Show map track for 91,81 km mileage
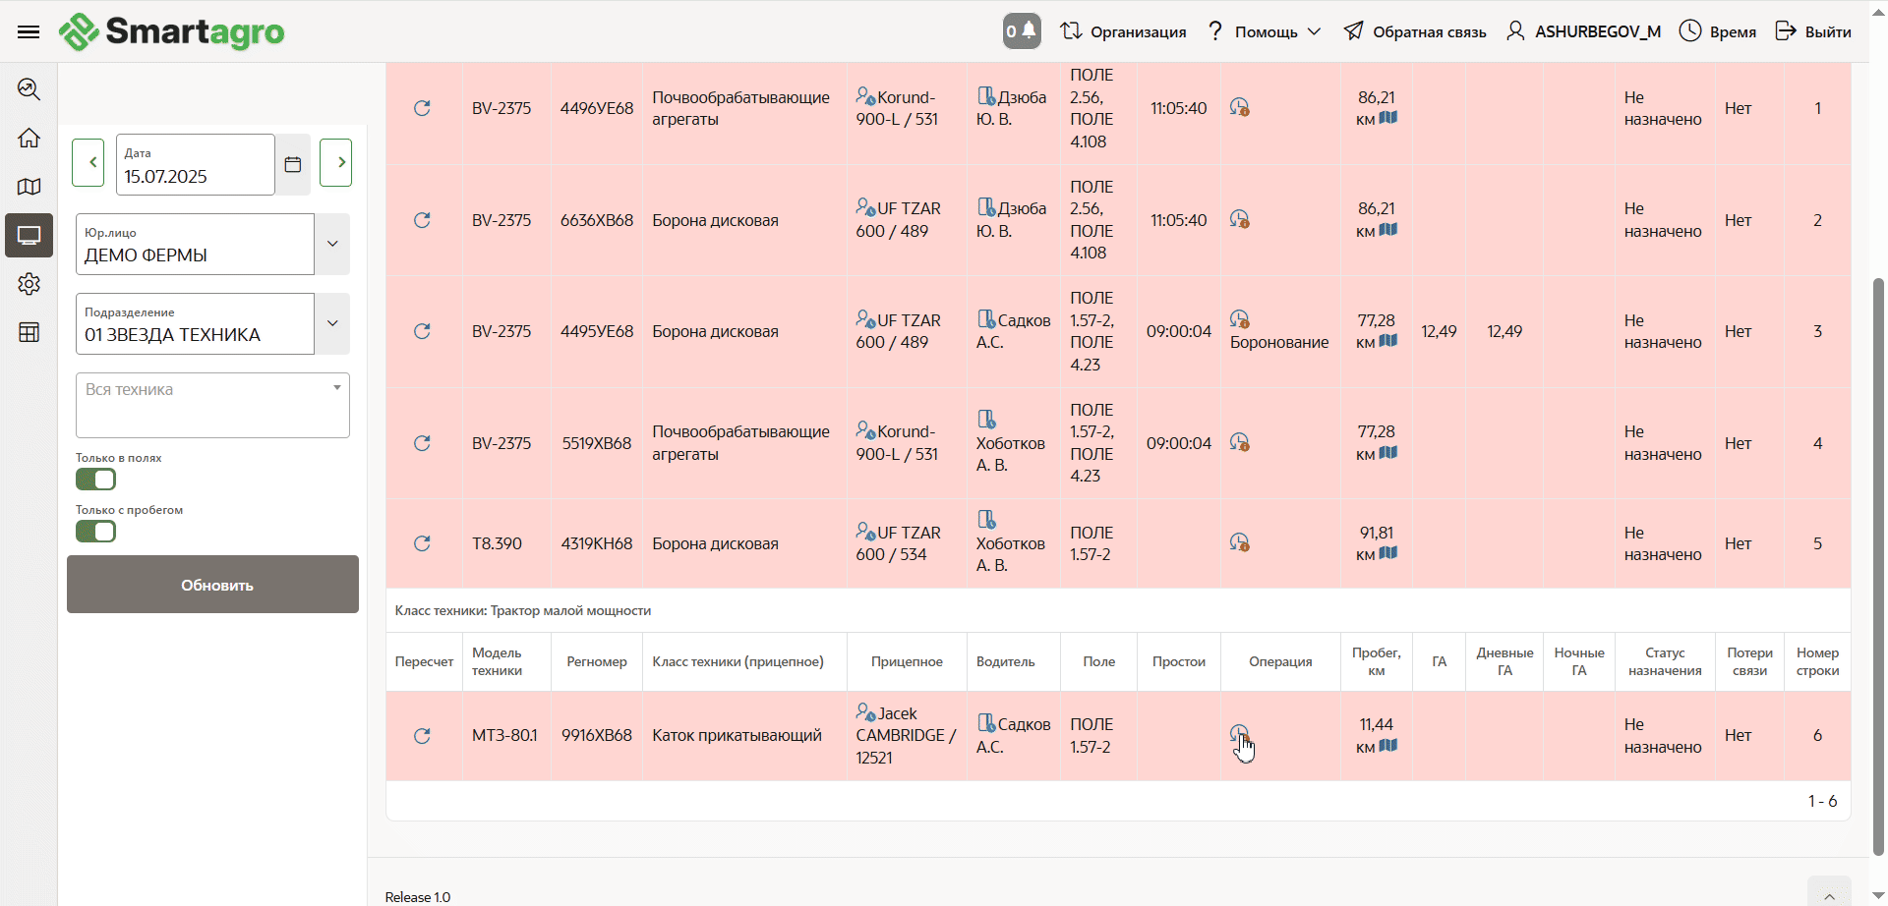Image resolution: width=1888 pixels, height=906 pixels. (x=1388, y=553)
